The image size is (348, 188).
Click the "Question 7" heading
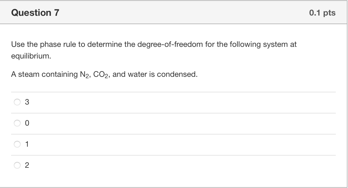pos(35,13)
